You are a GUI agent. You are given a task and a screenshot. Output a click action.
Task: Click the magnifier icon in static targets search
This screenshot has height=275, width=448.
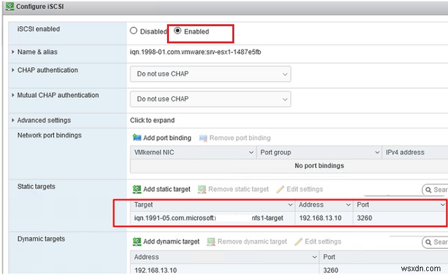pyautogui.click(x=428, y=190)
